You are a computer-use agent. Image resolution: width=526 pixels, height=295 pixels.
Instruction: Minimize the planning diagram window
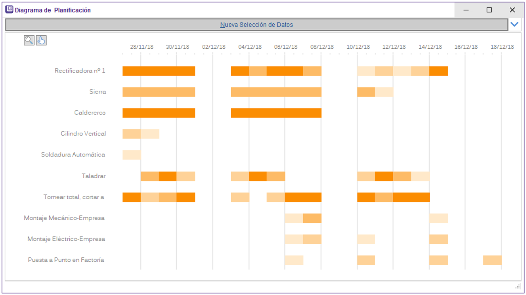(466, 10)
